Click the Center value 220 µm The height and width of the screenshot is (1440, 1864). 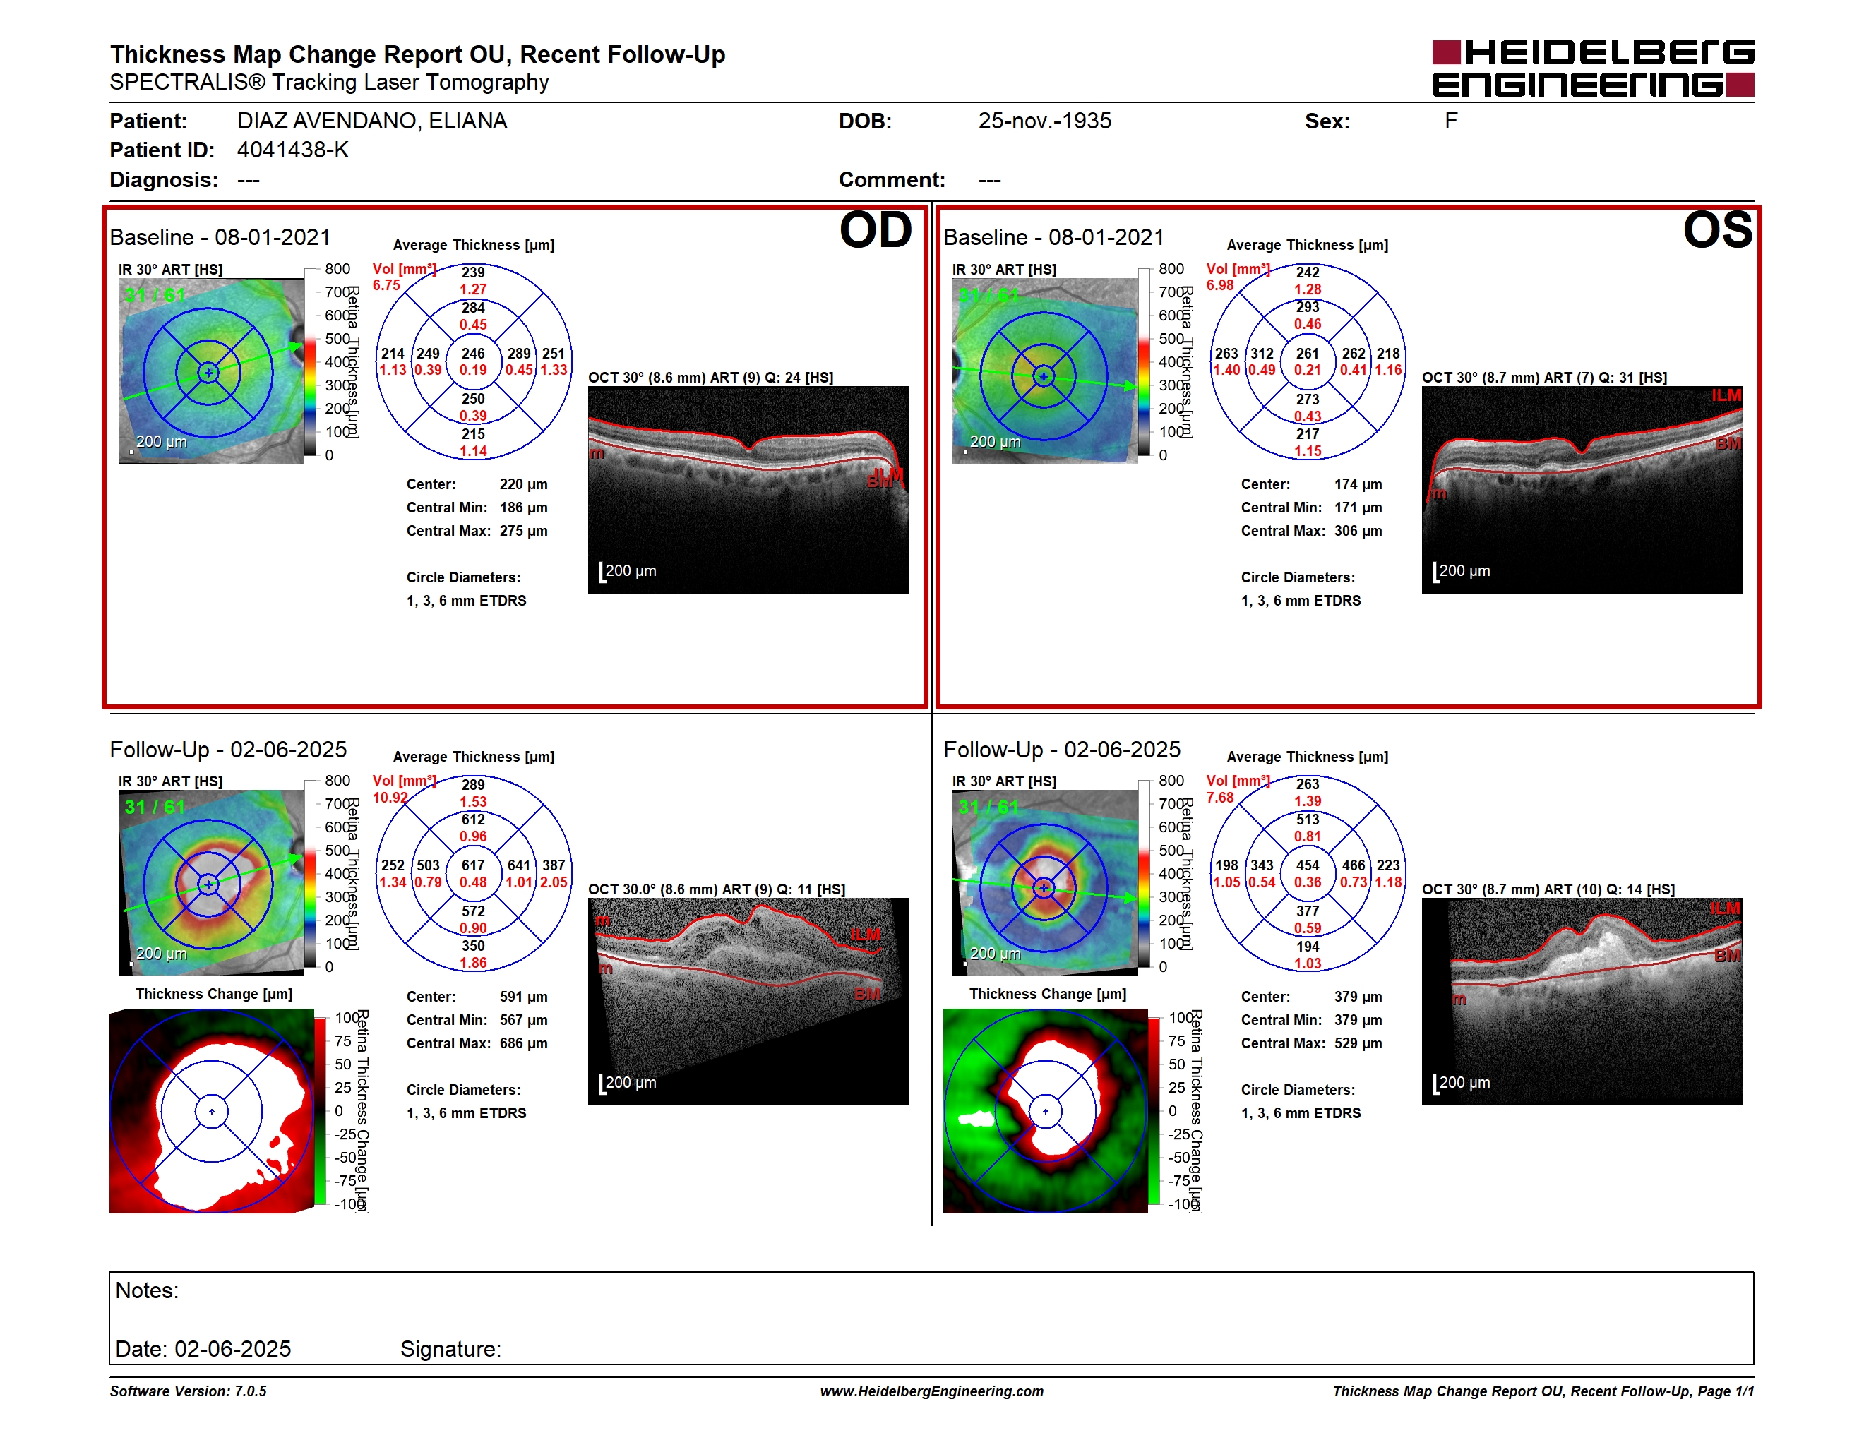pyautogui.click(x=524, y=484)
